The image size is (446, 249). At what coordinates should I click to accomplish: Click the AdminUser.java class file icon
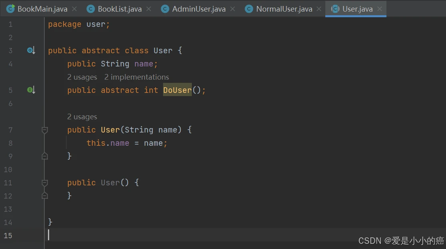pyautogui.click(x=165, y=9)
